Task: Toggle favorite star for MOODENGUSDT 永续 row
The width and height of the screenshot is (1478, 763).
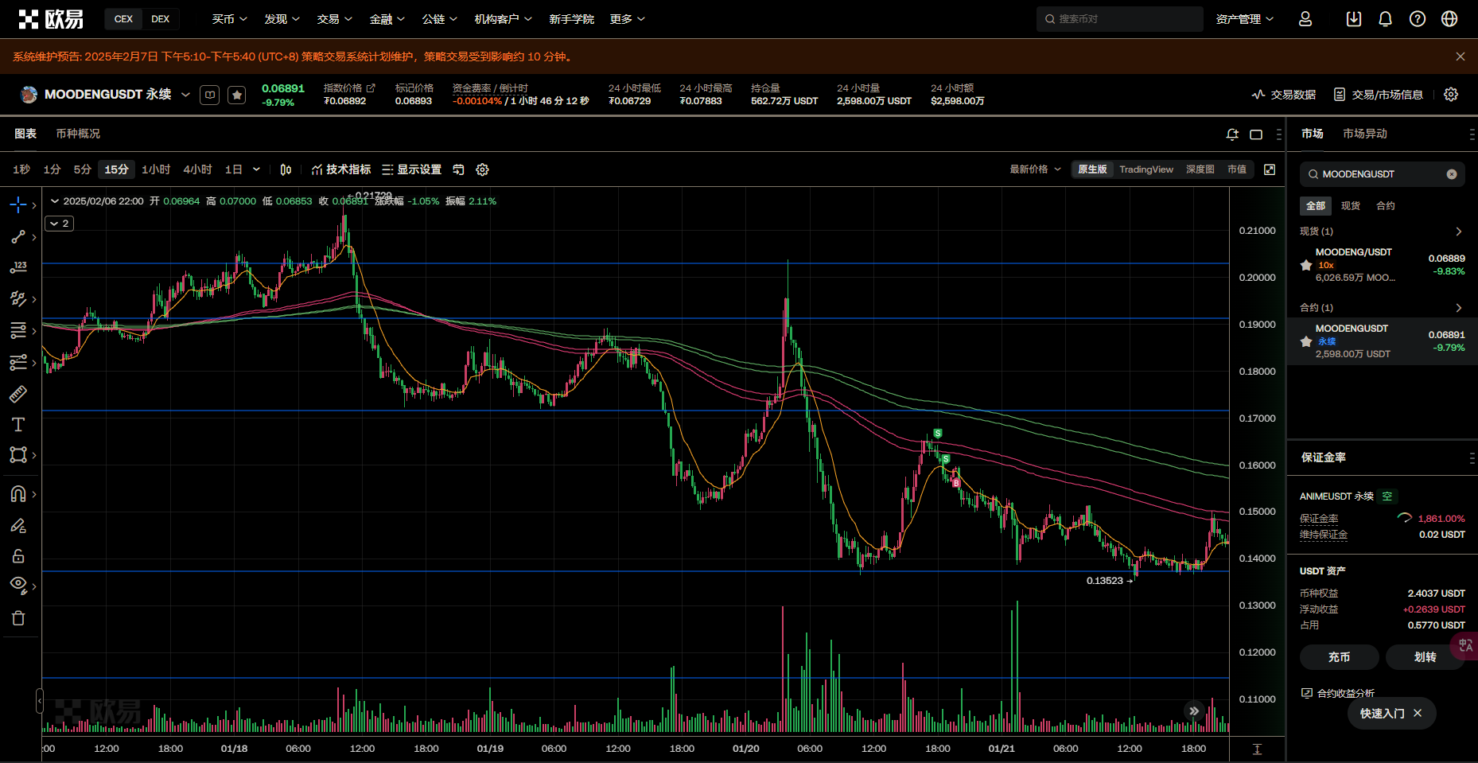Action: tap(1306, 341)
